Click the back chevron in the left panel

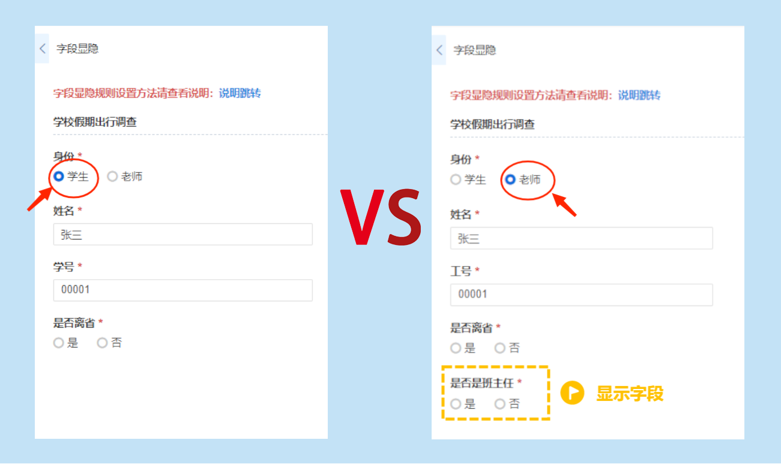[x=42, y=49]
